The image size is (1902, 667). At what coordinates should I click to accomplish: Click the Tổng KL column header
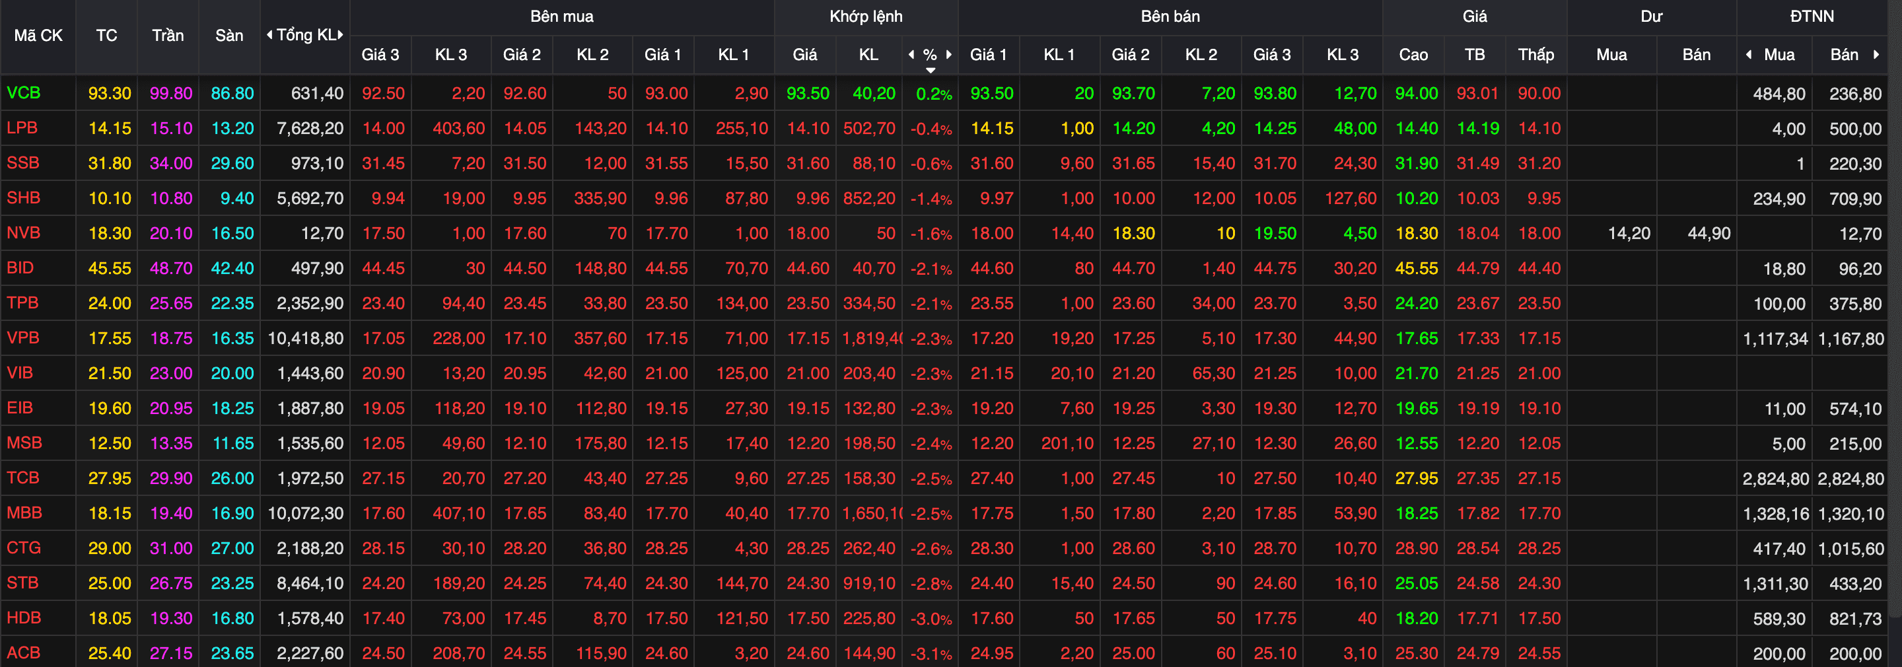pyautogui.click(x=306, y=35)
